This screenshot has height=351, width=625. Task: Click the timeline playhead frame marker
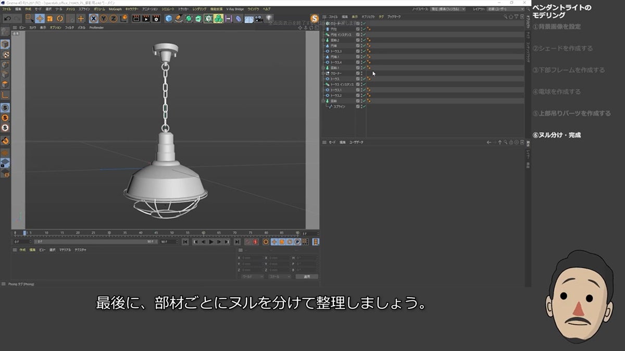24,233
